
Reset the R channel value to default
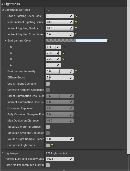(x=63, y=47)
